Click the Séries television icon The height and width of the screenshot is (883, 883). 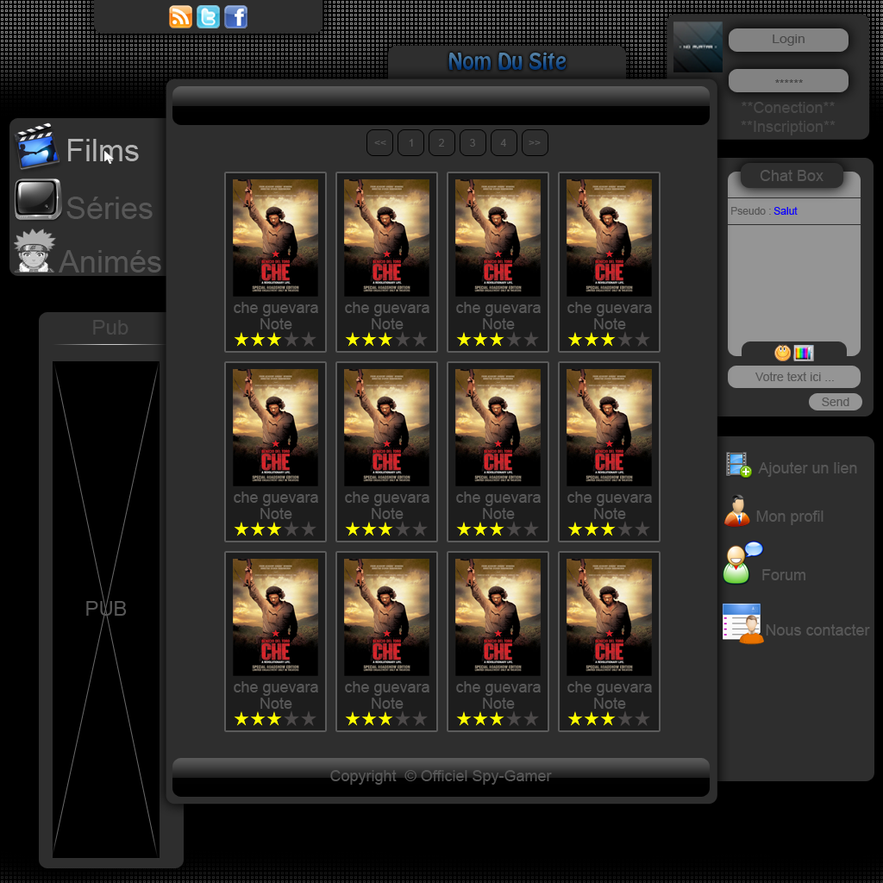[x=38, y=199]
